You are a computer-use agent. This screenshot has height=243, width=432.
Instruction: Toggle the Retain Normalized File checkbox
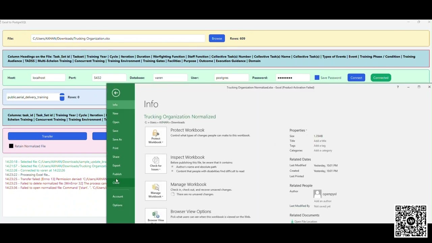[x=11, y=146]
